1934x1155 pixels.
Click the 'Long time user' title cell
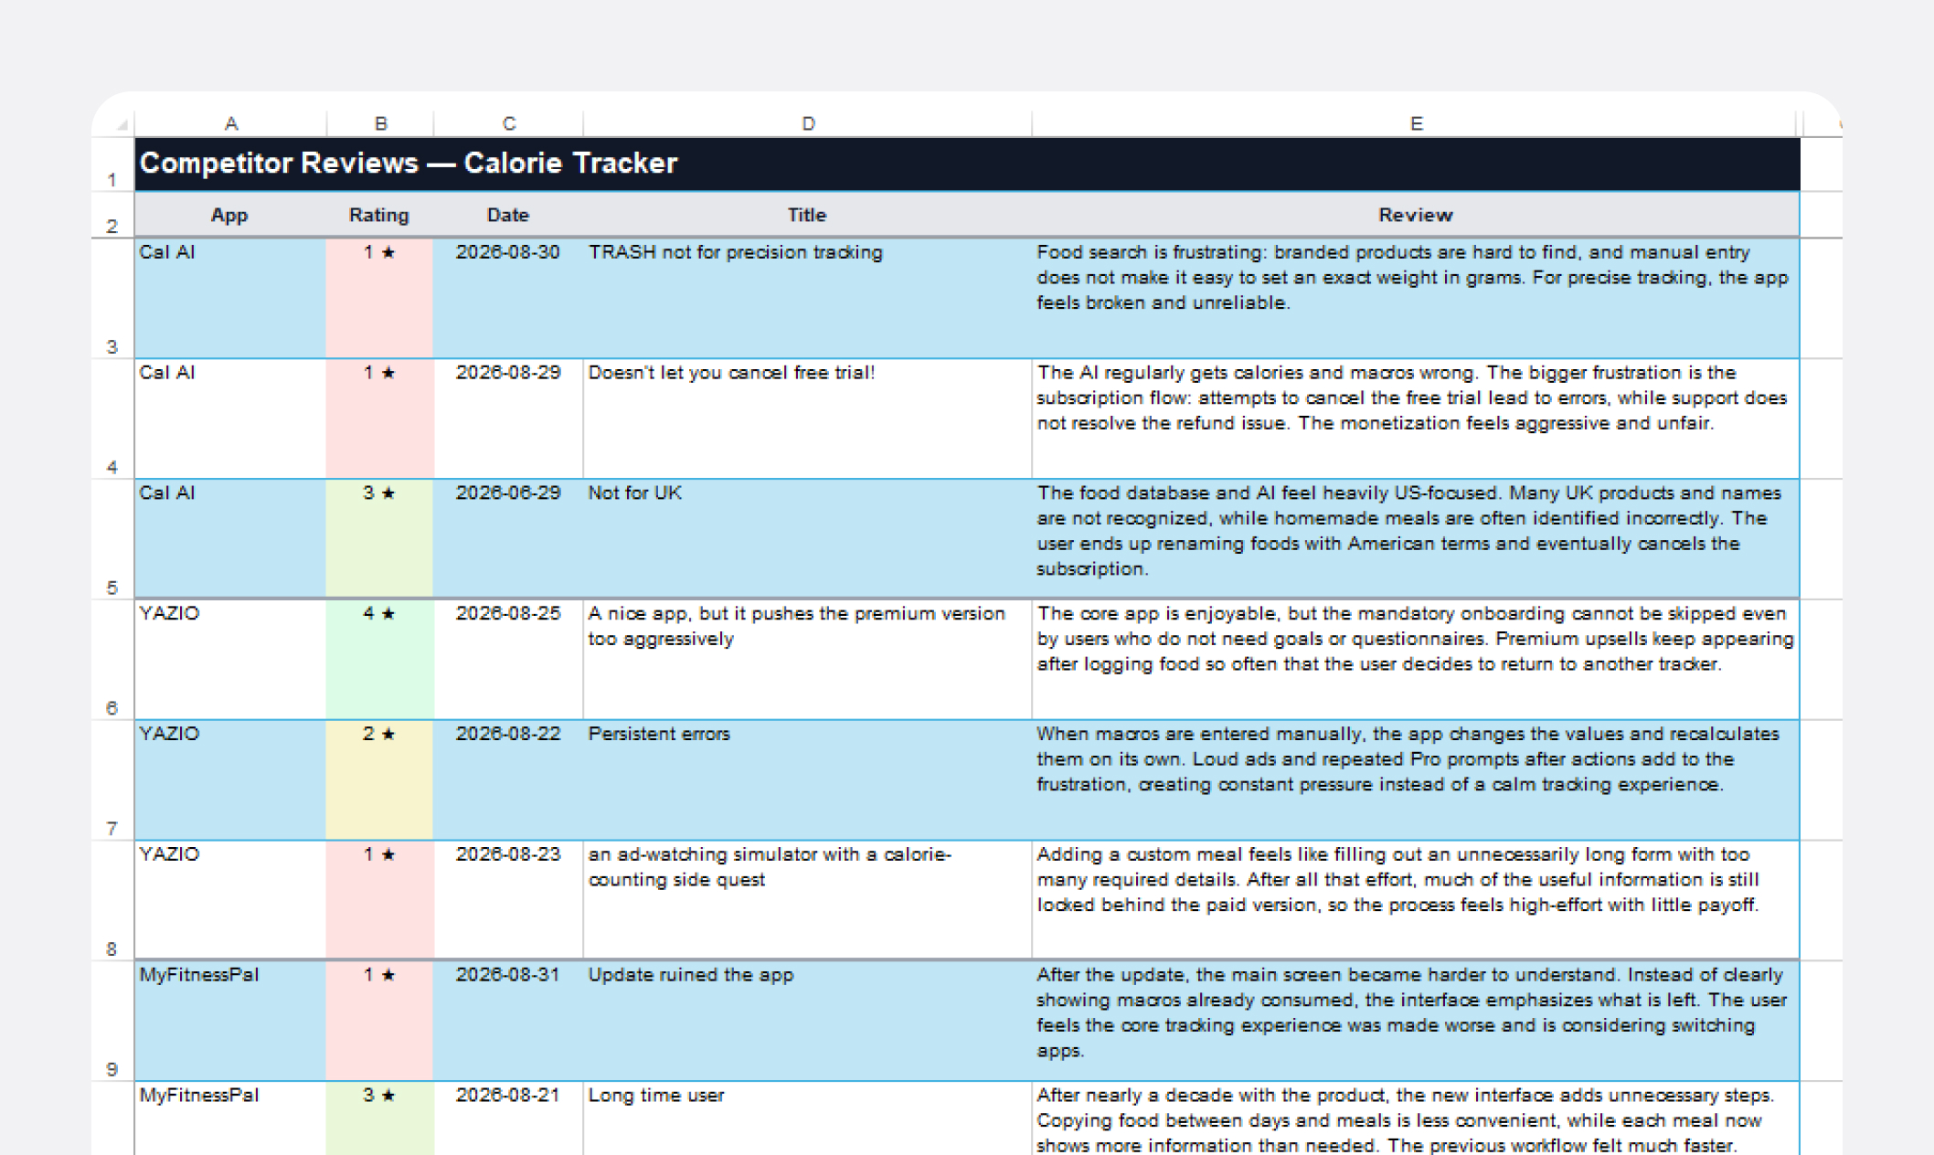point(808,1118)
